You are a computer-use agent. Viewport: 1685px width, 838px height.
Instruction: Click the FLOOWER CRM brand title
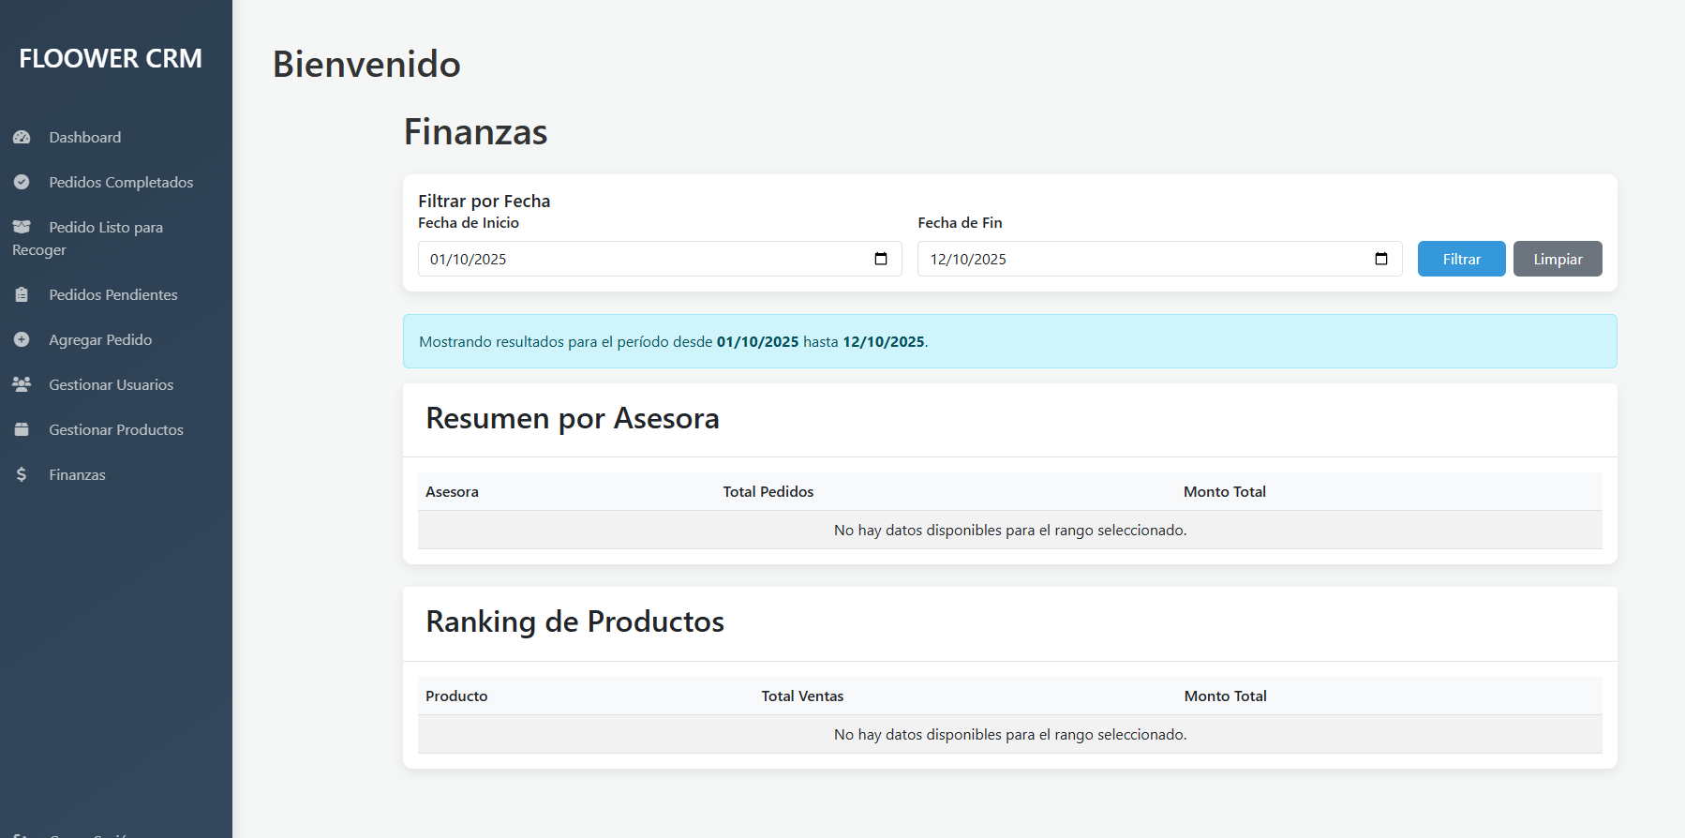point(111,58)
